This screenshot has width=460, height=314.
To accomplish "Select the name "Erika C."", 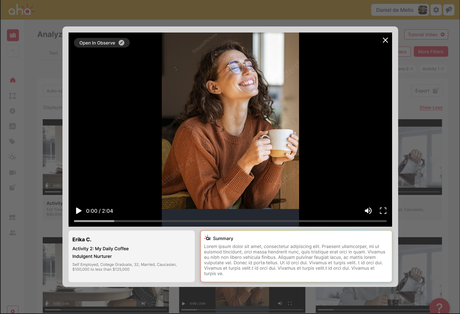I will tap(82, 239).
